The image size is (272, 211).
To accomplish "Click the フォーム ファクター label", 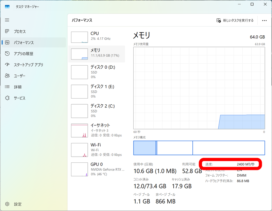I will coord(217,175).
